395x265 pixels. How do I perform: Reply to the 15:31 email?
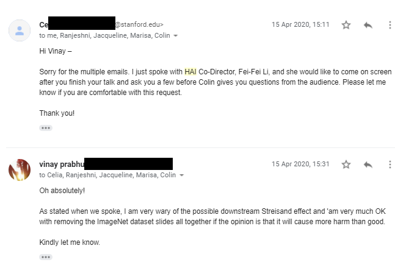tap(368, 164)
